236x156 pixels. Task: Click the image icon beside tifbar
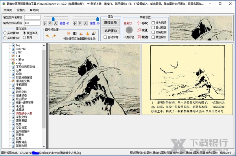point(13,59)
